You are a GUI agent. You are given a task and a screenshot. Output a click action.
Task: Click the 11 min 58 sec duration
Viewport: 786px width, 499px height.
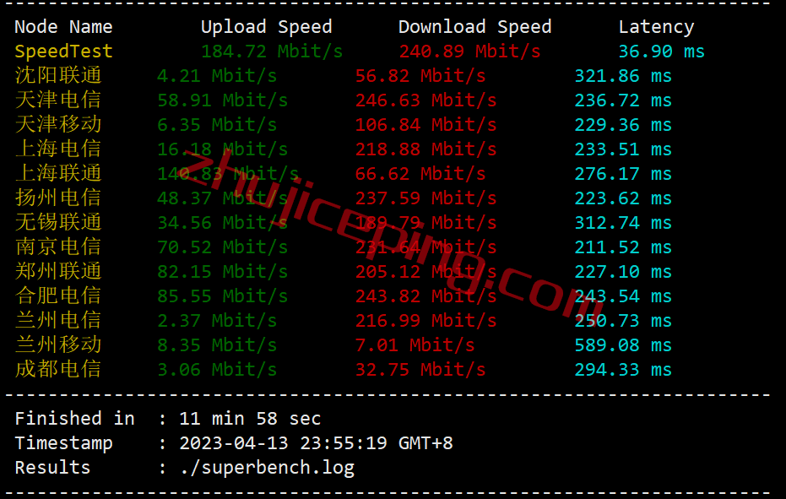tap(250, 418)
